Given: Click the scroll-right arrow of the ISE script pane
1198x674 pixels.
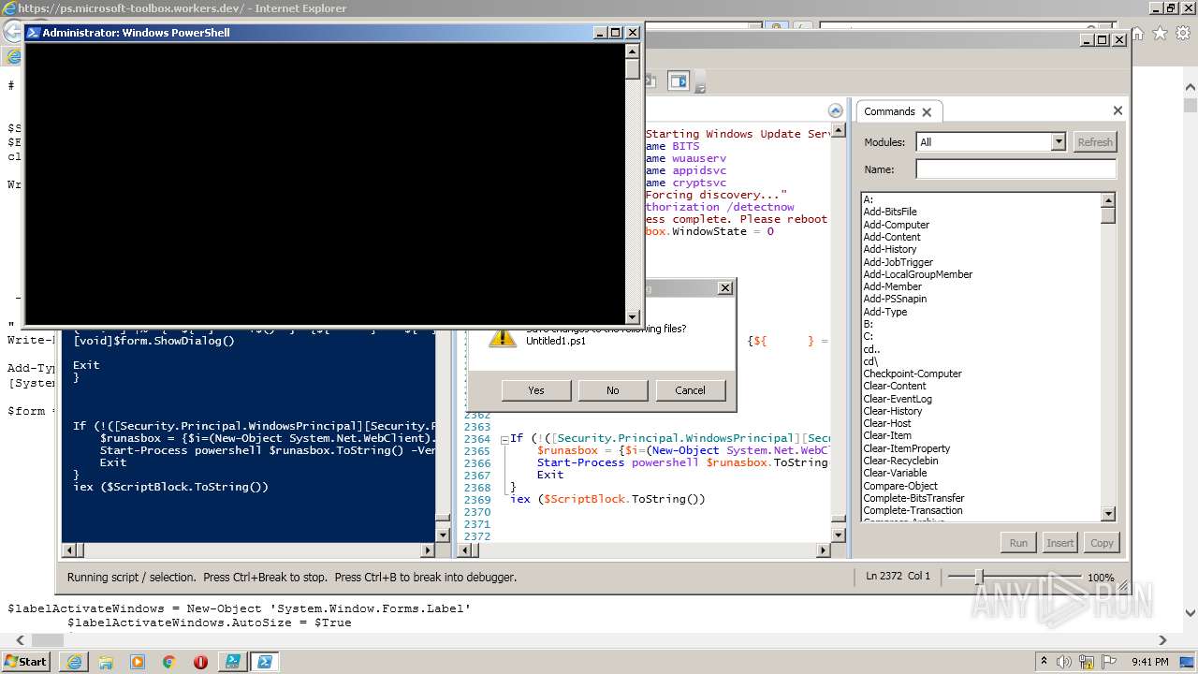Looking at the screenshot, I should click(x=824, y=550).
